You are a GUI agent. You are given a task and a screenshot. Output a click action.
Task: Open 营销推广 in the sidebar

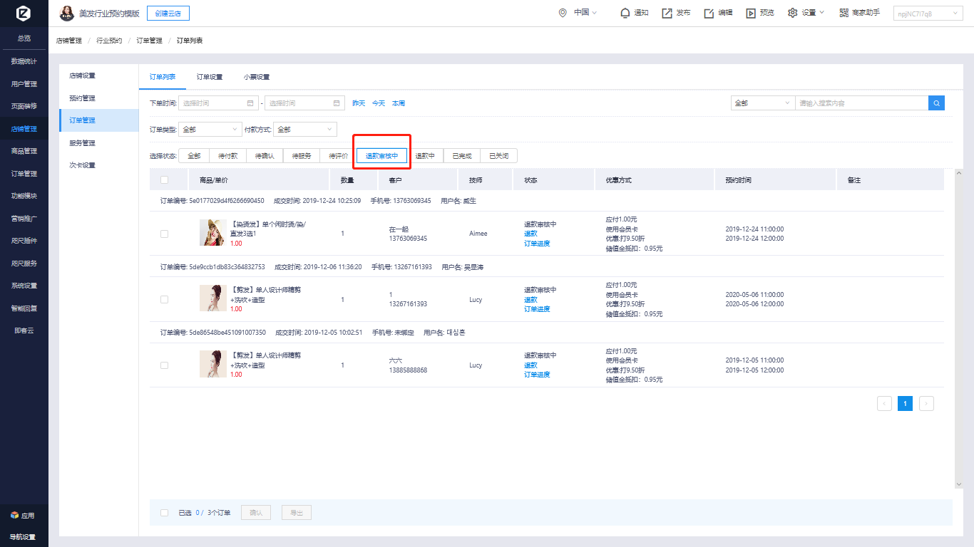(24, 219)
